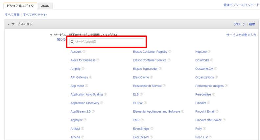Click the search magnifier icon
The image size is (260, 140).
[72, 42]
